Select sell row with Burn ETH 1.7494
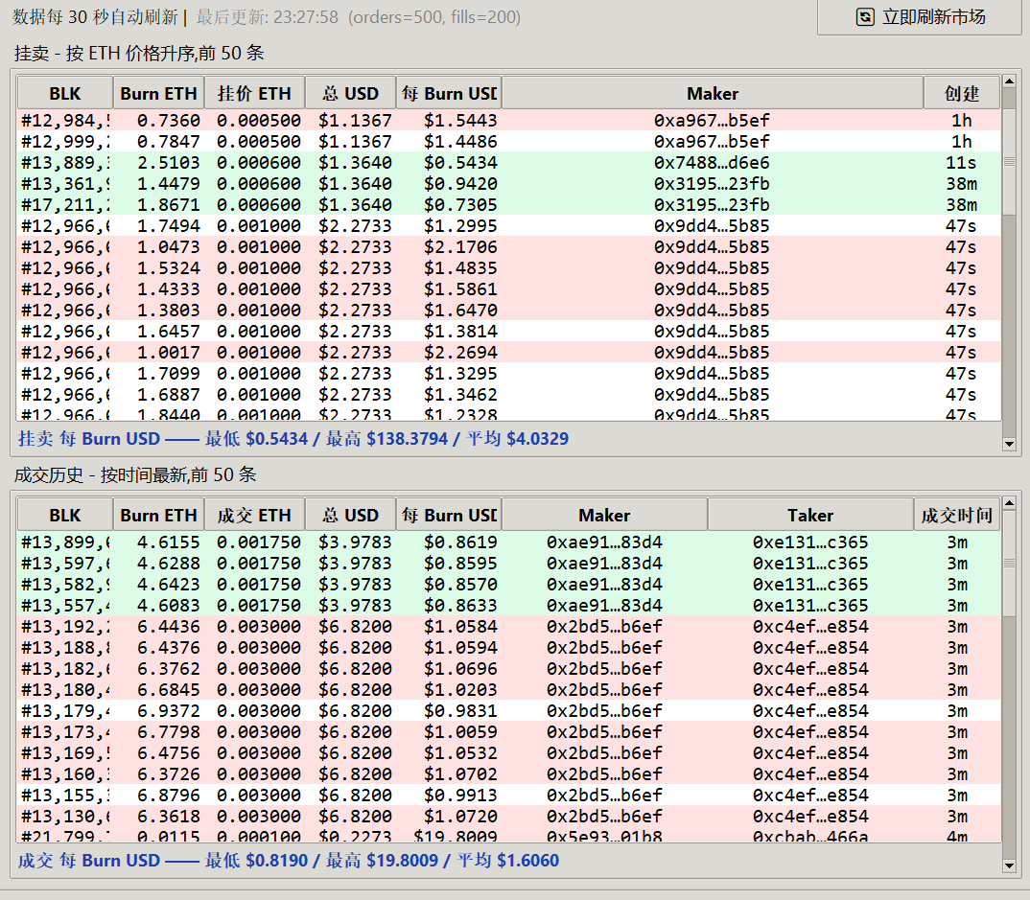1030x900 pixels. (x=509, y=226)
